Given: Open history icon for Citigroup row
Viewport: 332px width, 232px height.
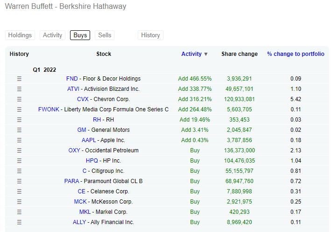Looking at the screenshot, I should [x=19, y=171].
